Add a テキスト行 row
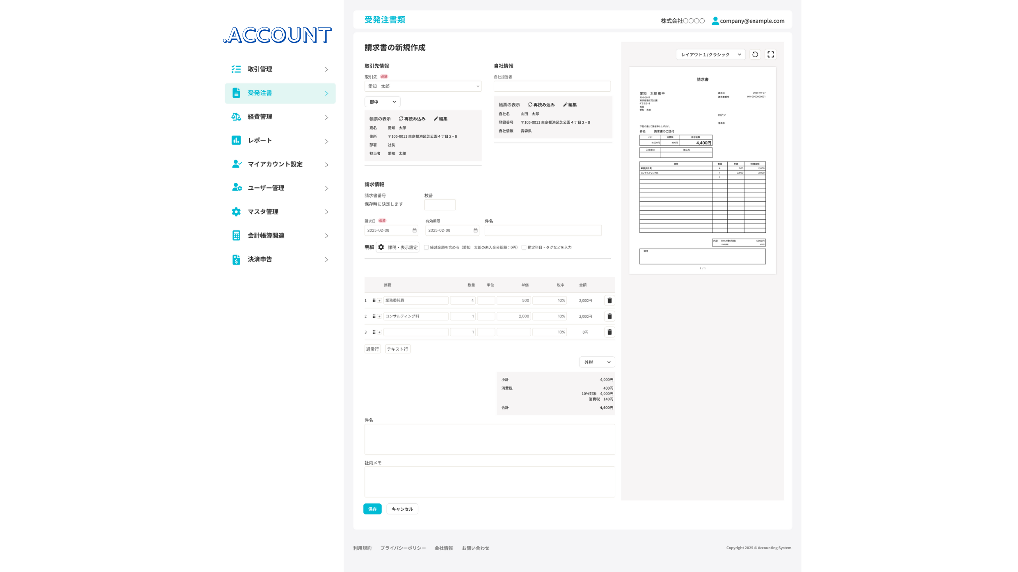Image resolution: width=1018 pixels, height=572 pixels. click(397, 349)
